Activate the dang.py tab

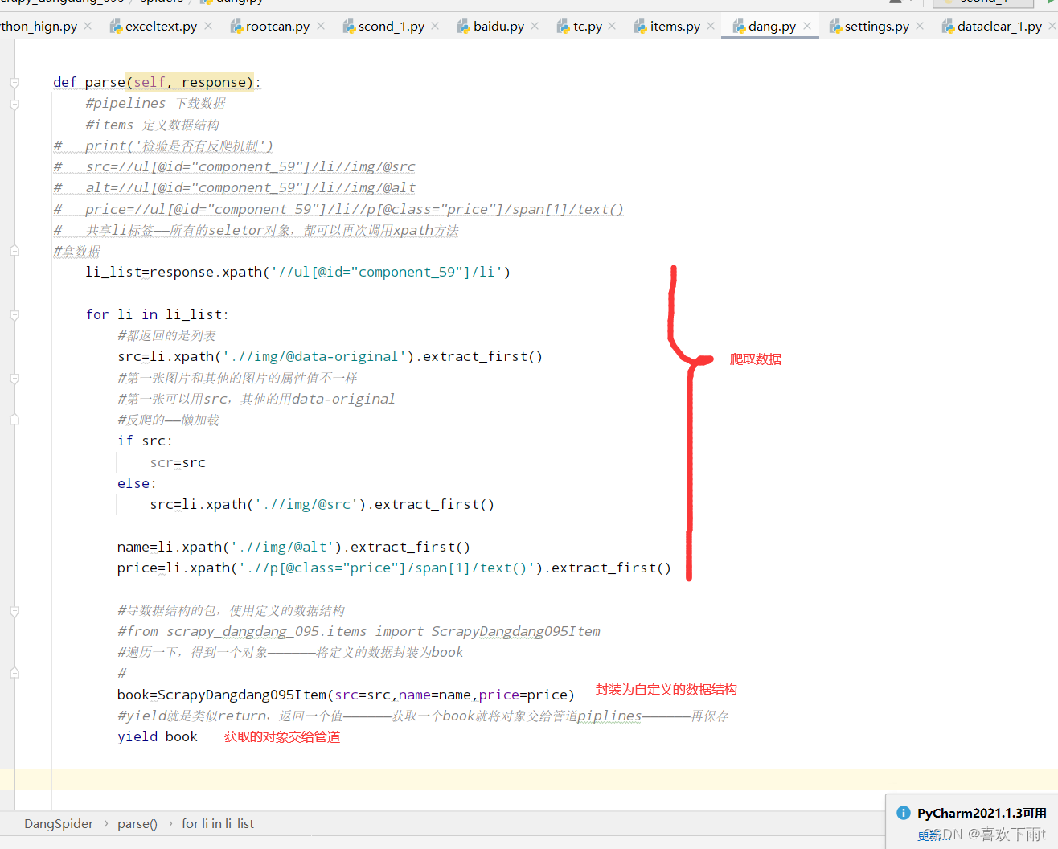(x=772, y=26)
